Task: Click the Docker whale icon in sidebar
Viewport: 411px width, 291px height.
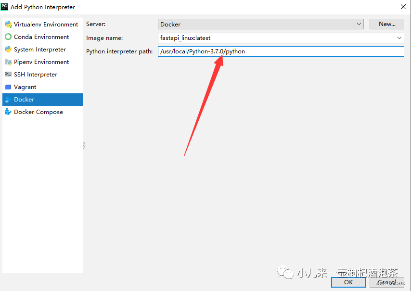Action: 8,100
